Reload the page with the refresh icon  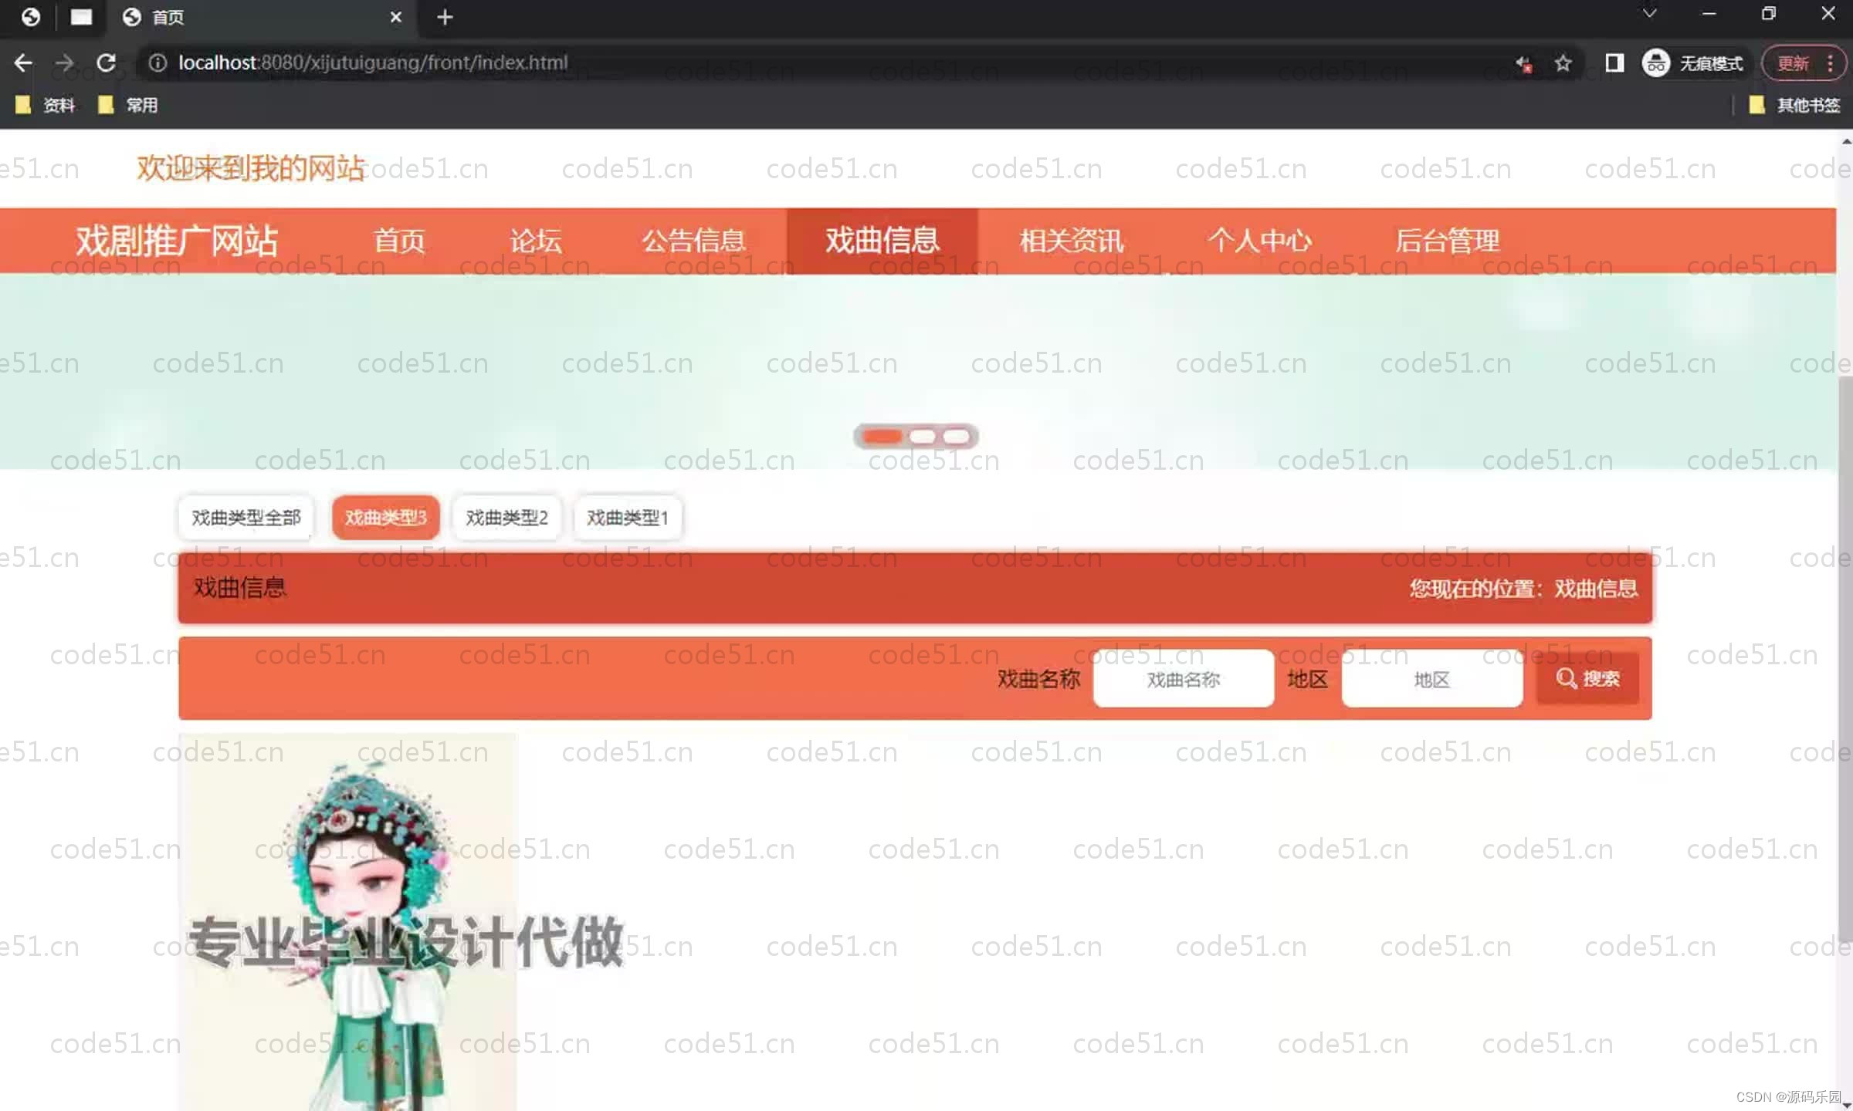pos(107,62)
